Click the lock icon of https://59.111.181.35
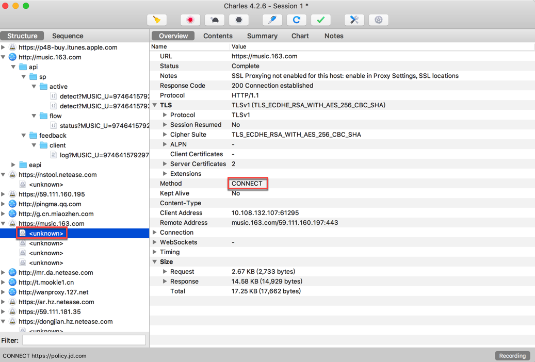 tap(12, 311)
